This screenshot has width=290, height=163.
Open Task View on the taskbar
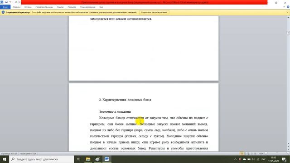[x=78, y=159]
